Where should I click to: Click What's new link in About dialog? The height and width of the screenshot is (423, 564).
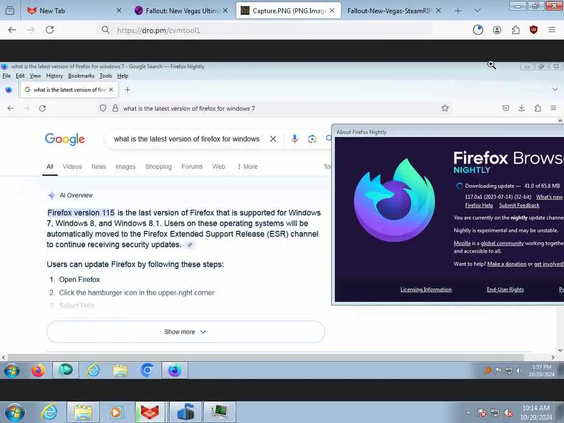click(x=549, y=197)
